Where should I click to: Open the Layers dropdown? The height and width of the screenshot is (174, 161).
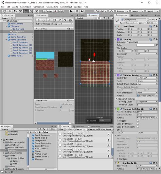[138, 11]
